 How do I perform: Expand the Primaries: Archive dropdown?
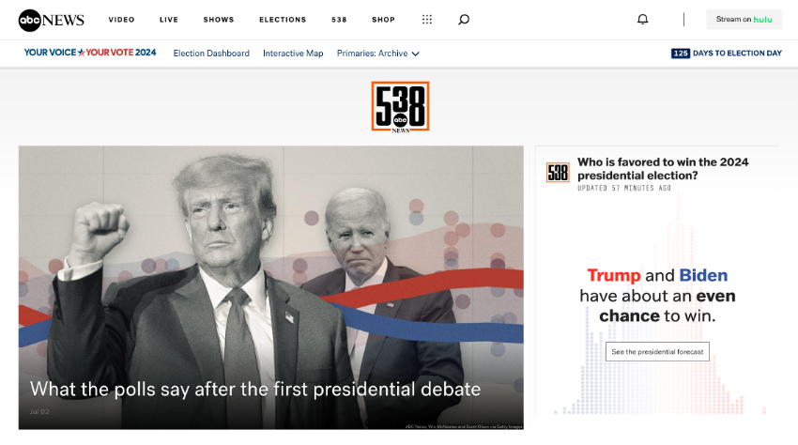tap(378, 53)
